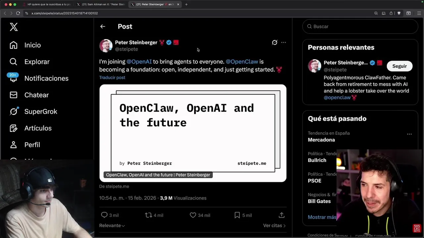Click Peter Steinberger's avatar in Personas relevantes

coord(314,66)
